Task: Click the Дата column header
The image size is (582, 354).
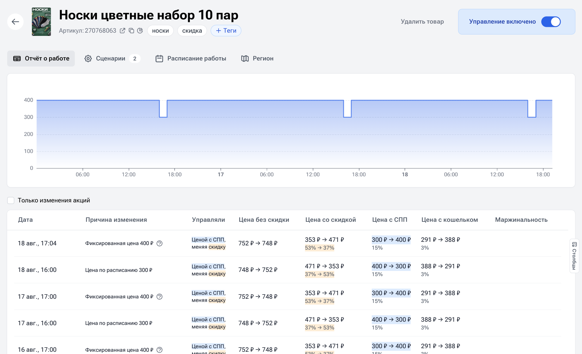Action: pos(25,220)
